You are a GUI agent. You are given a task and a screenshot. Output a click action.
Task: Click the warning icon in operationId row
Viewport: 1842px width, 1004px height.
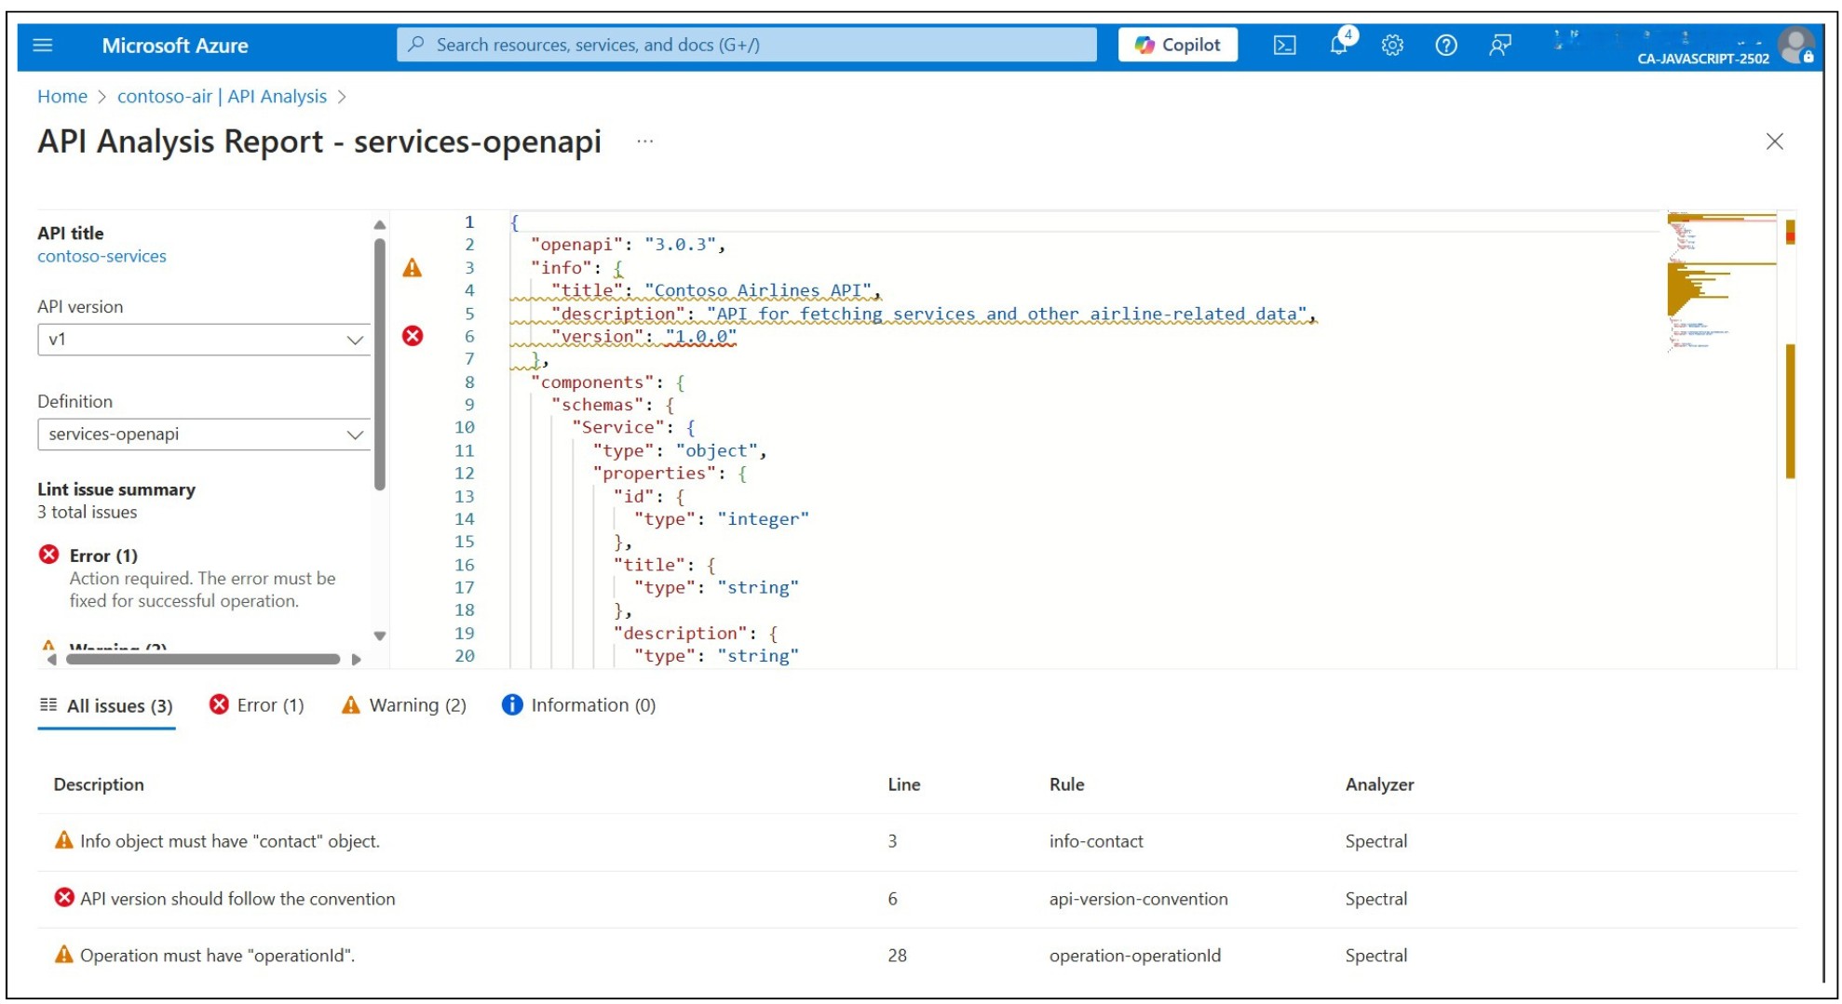(63, 955)
